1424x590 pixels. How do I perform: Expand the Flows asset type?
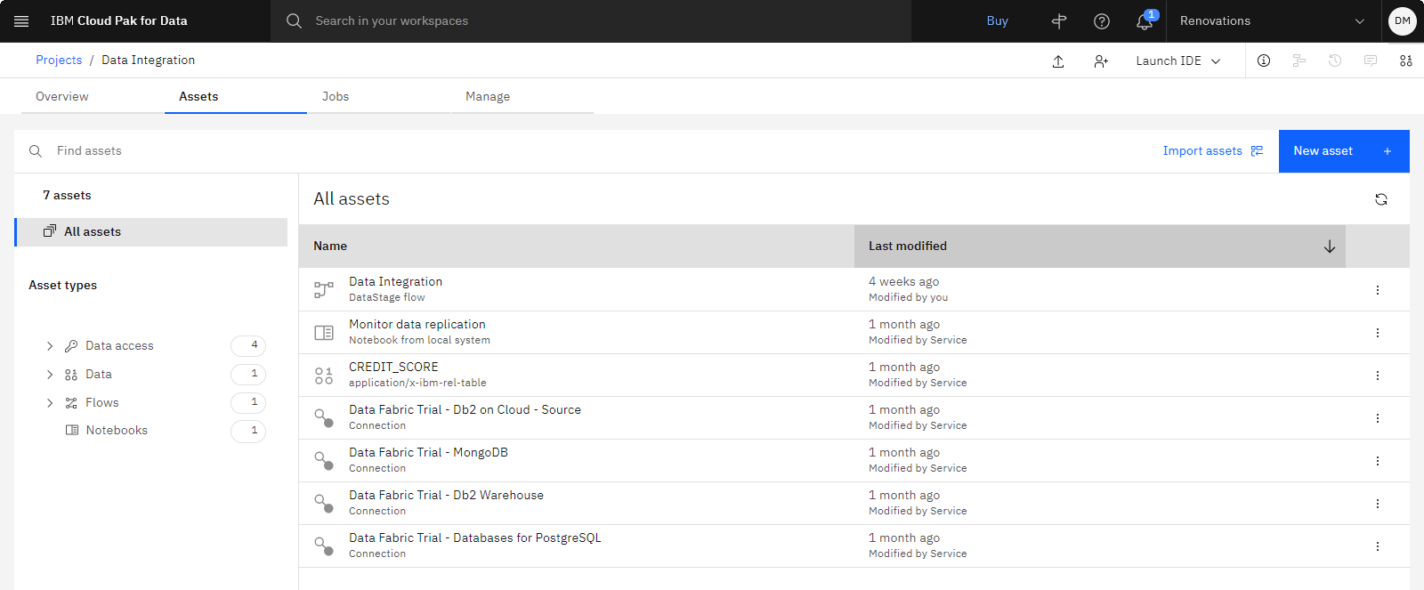(x=50, y=403)
